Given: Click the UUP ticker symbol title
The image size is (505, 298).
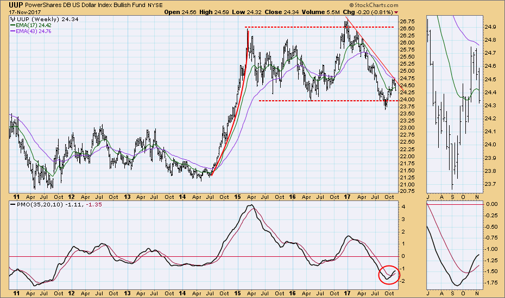Looking at the screenshot, I should 16,5.
